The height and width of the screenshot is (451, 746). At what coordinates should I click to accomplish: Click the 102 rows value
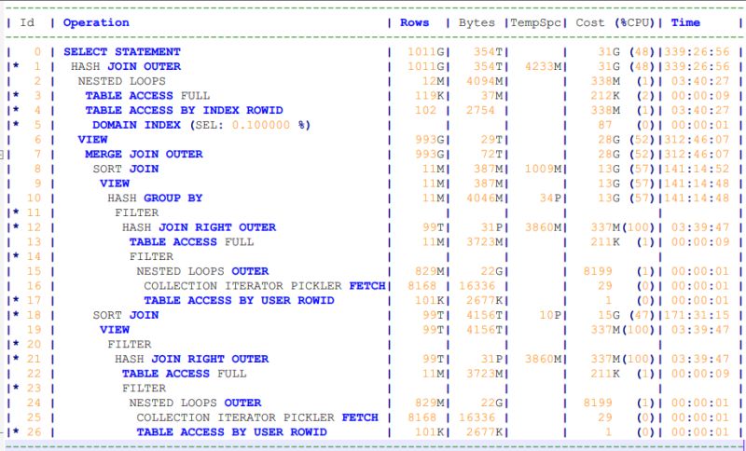click(x=425, y=110)
